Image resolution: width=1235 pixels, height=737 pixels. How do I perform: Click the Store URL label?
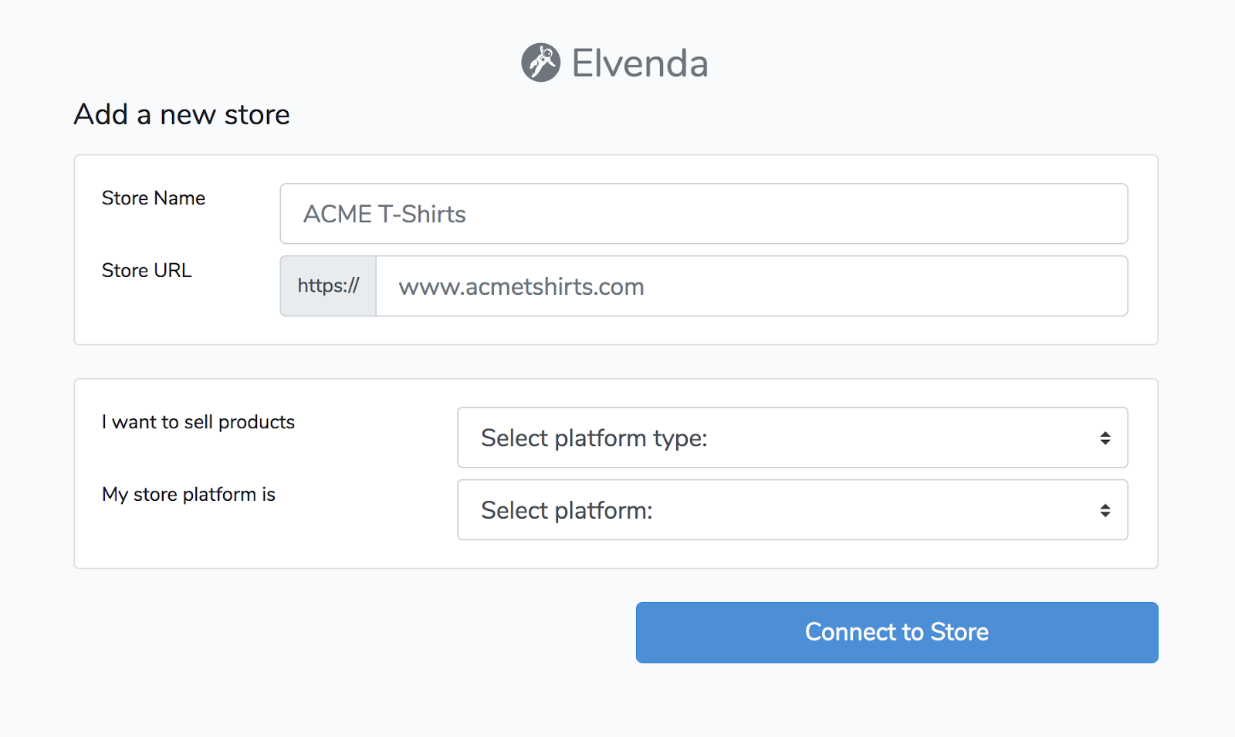147,271
